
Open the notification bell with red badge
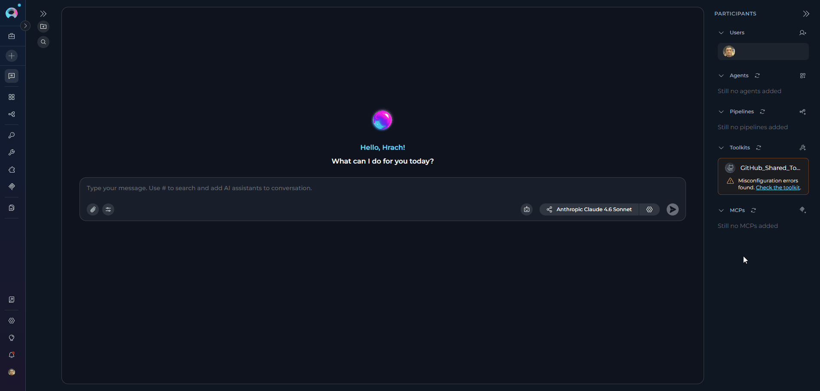coord(11,355)
